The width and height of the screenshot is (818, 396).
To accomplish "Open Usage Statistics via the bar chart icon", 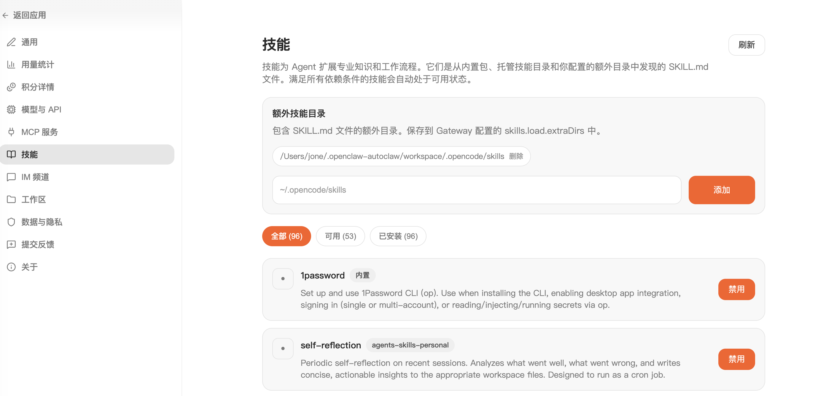I will click(11, 65).
